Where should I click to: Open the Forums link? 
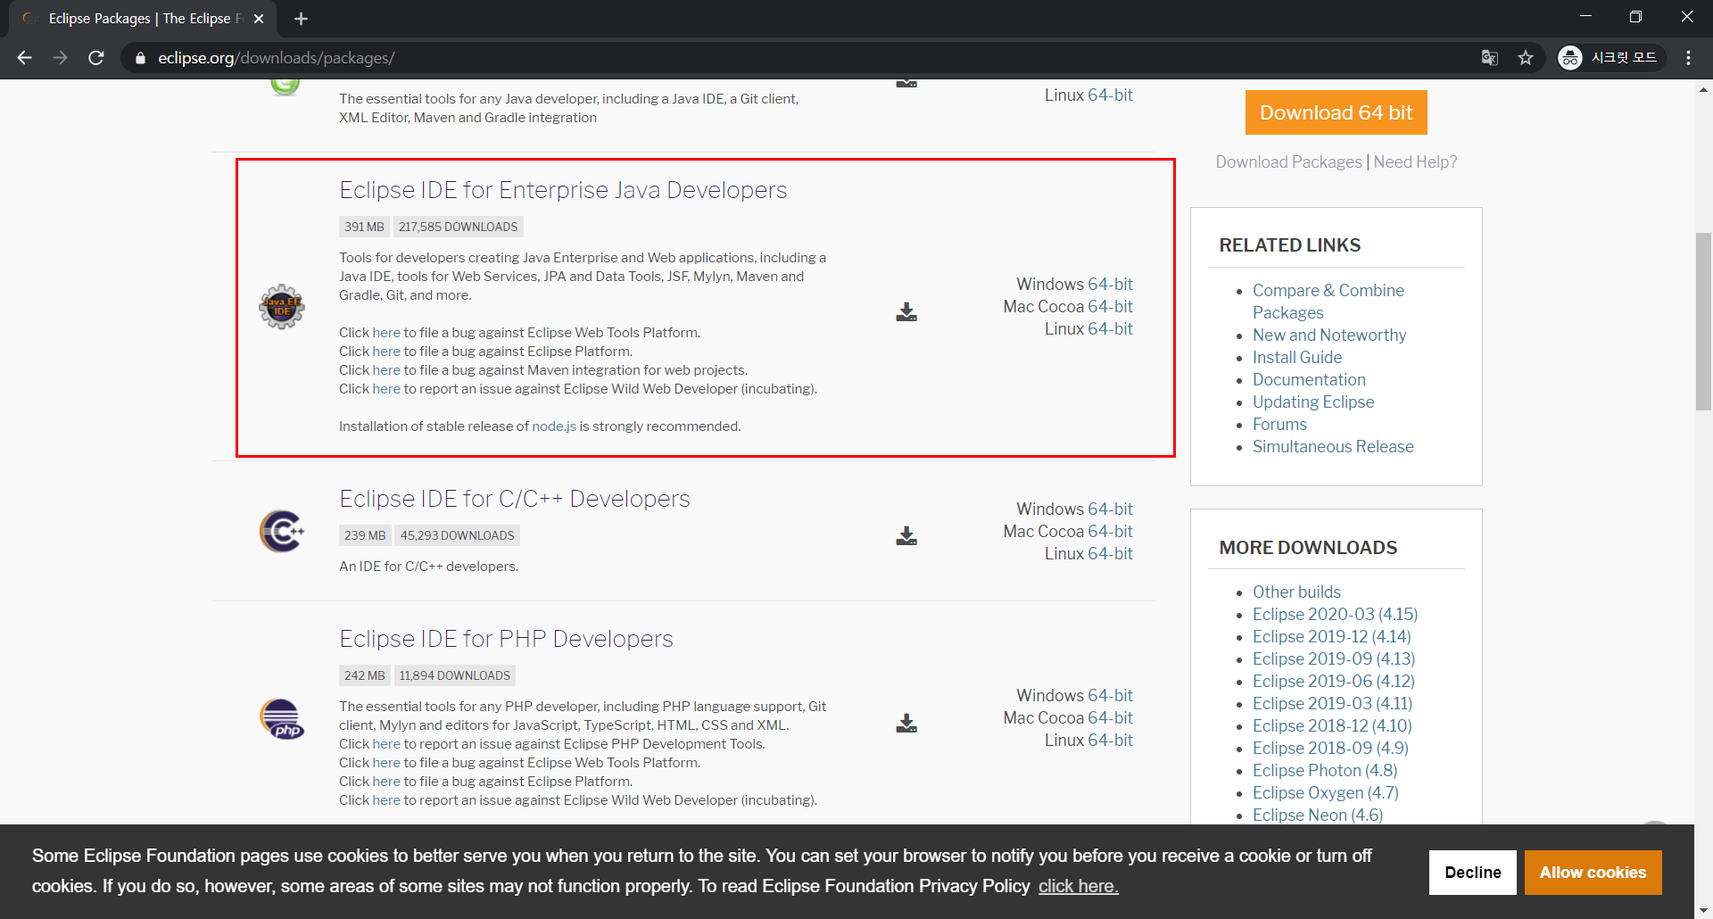tap(1279, 425)
